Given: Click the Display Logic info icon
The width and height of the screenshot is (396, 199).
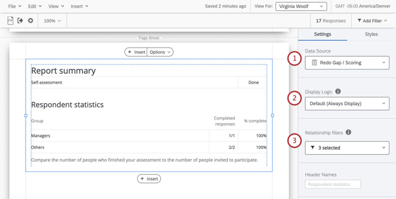Looking at the screenshot, I should [338, 91].
